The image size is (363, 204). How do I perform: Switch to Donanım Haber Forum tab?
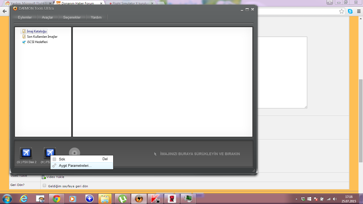(x=79, y=3)
